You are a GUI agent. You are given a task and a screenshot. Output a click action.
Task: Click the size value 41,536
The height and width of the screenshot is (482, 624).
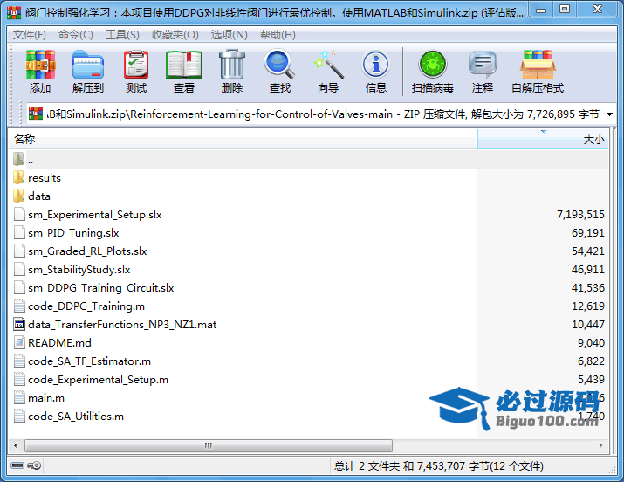[x=588, y=288]
